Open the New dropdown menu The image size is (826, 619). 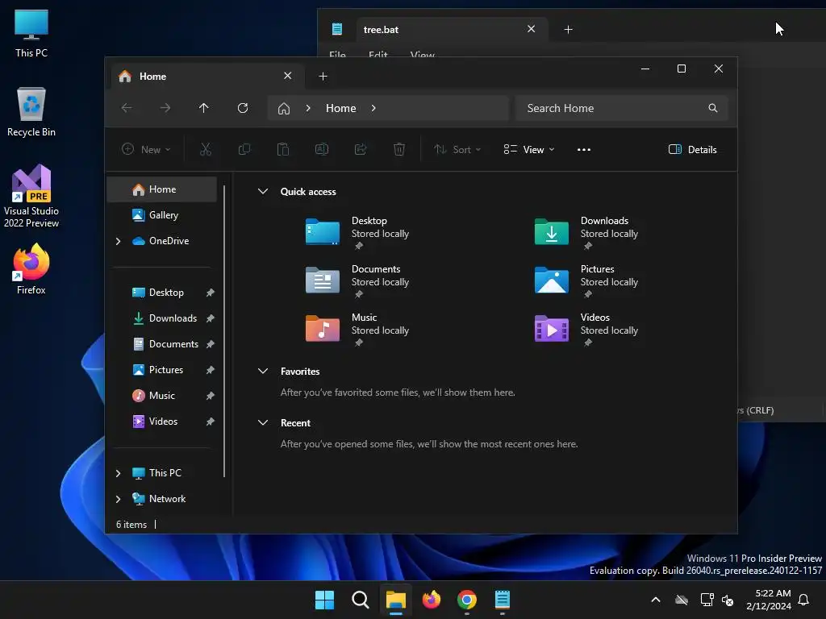(x=146, y=149)
